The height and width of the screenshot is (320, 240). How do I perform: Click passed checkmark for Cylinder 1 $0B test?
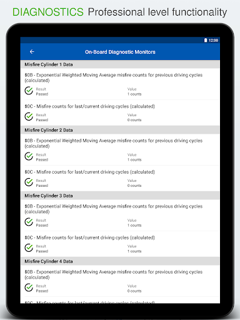[29, 91]
